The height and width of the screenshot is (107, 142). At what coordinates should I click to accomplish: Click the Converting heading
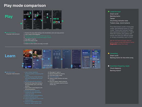114,53
